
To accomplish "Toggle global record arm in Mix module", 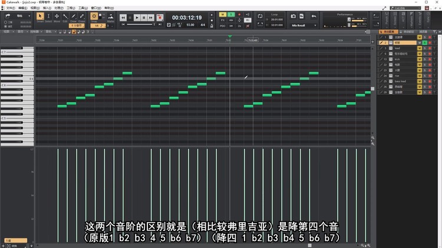I will coord(239,14).
